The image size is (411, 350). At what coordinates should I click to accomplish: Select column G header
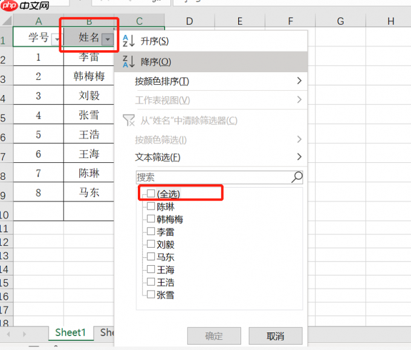[340, 21]
